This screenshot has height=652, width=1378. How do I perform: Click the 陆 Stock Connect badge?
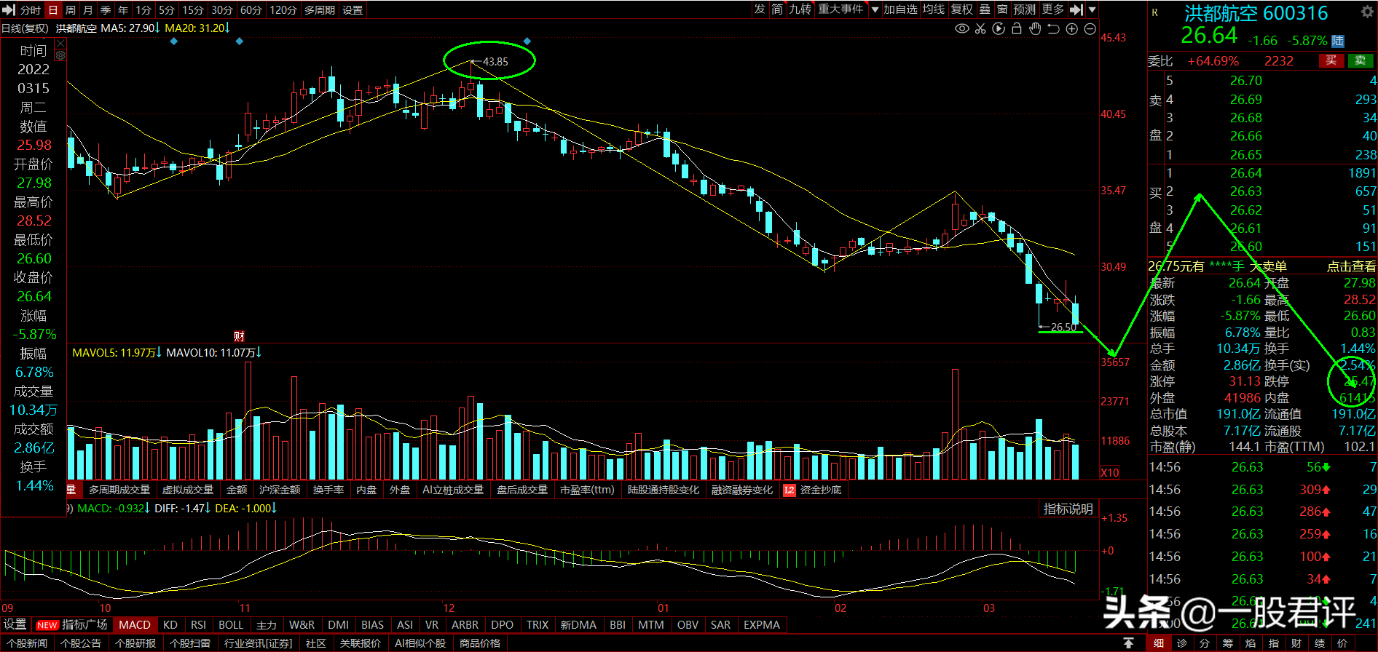point(1338,41)
